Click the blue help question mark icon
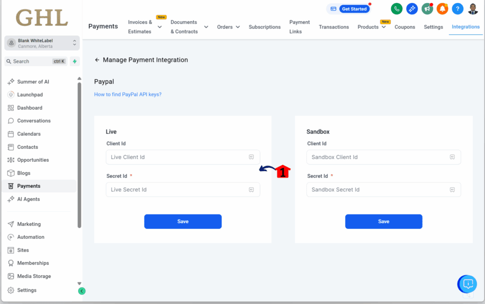This screenshot has height=304, width=485. (458, 9)
